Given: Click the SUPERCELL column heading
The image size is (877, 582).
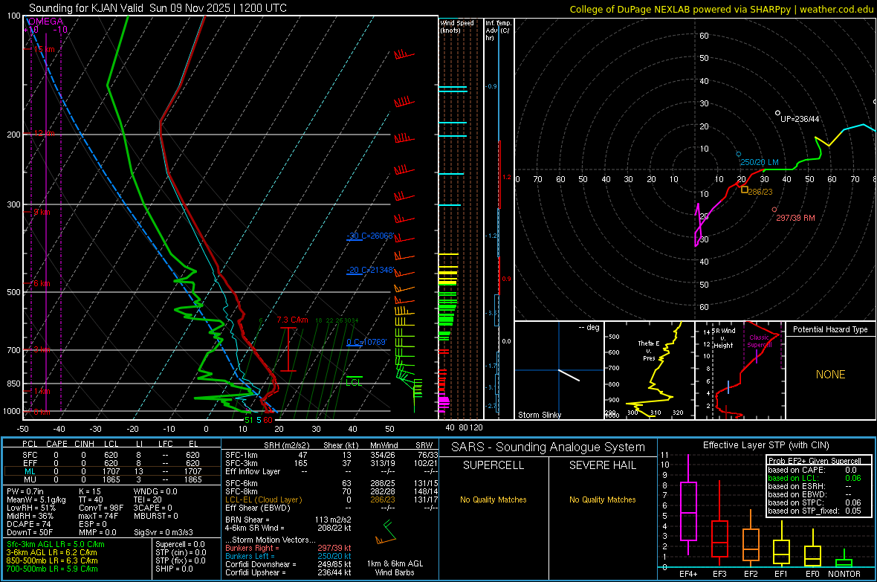Looking at the screenshot, I should [x=493, y=465].
